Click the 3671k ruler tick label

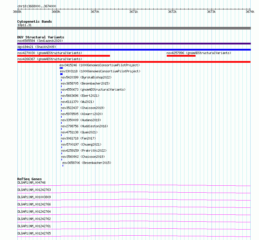pos(134,12)
